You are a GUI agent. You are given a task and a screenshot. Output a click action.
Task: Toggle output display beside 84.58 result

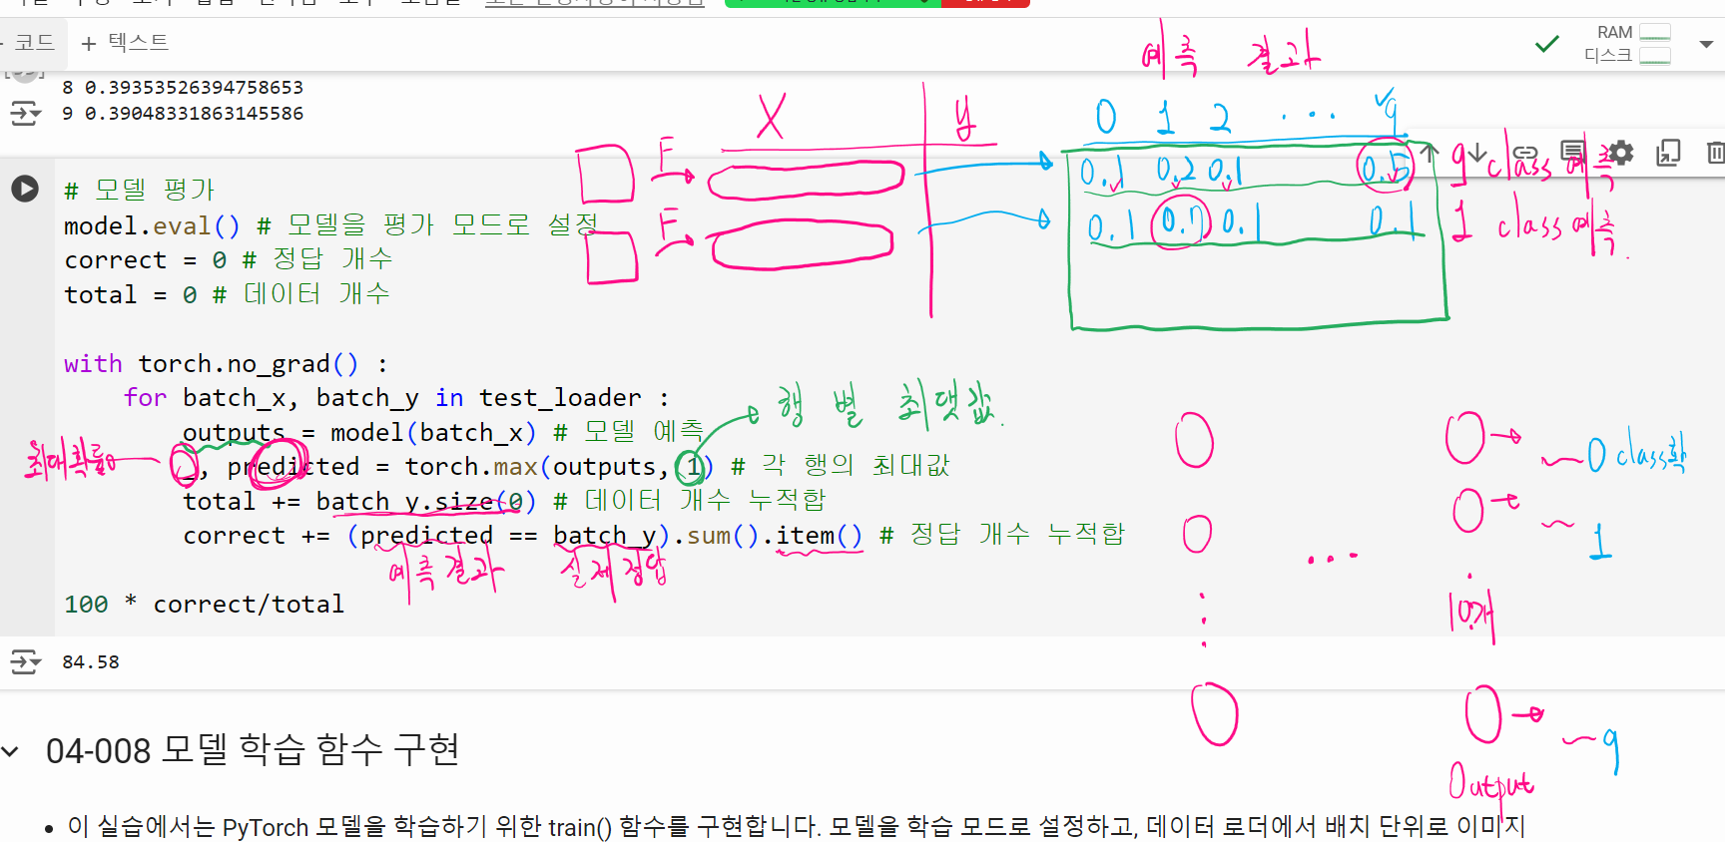pos(25,661)
